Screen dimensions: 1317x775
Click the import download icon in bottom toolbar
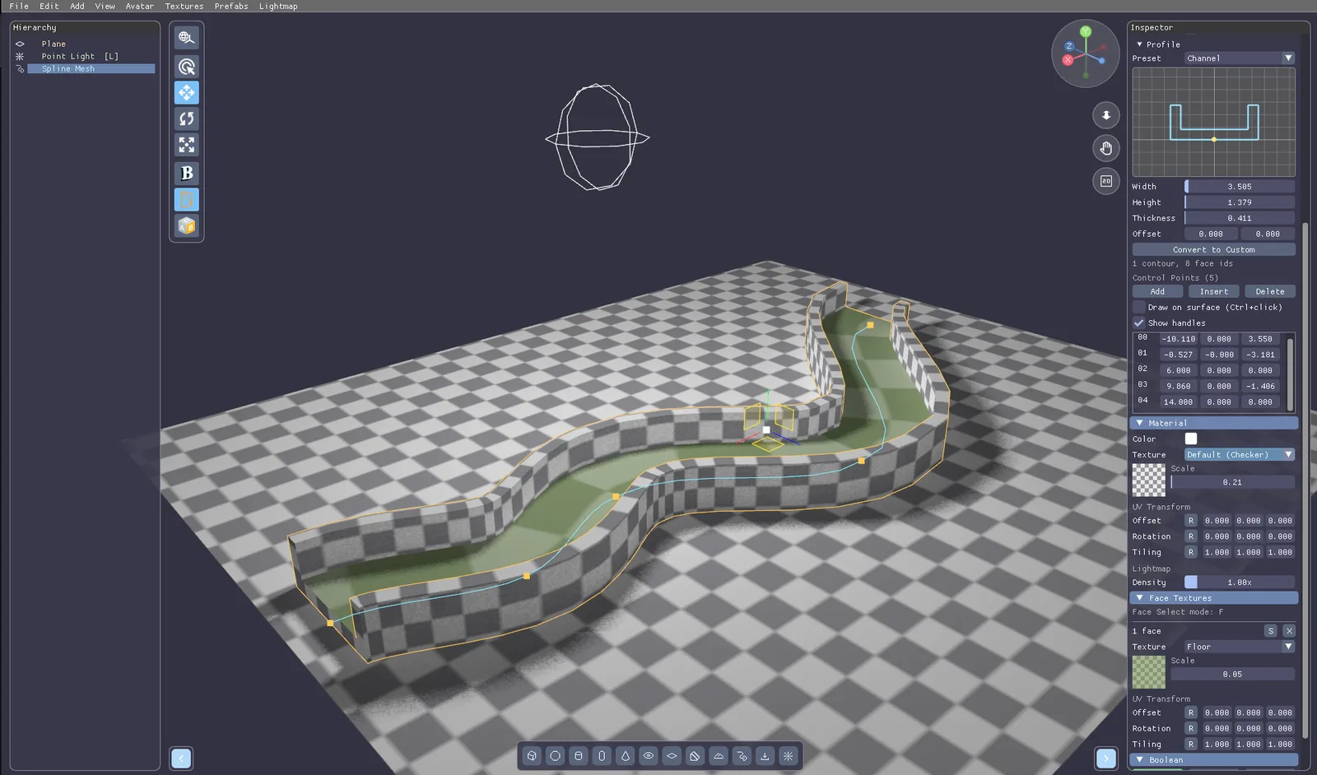click(765, 756)
